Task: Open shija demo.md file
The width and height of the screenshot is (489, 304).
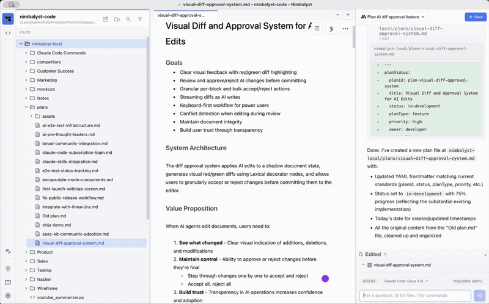Action: [x=56, y=225]
